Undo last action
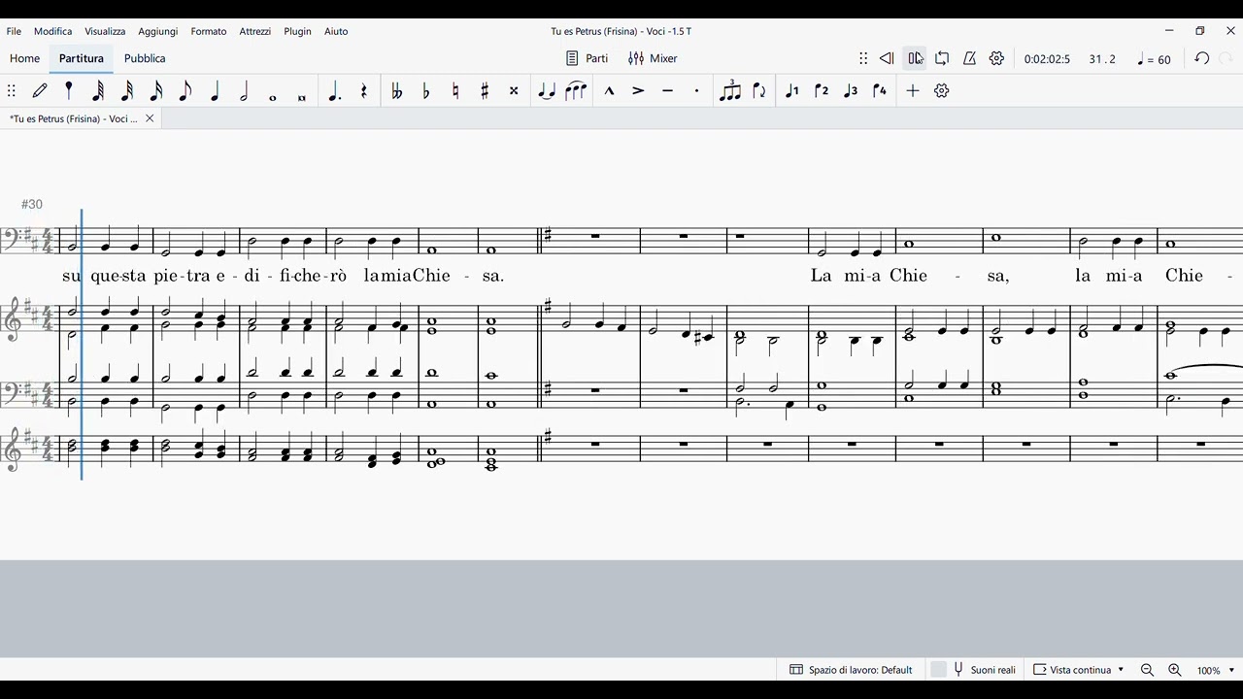Image resolution: width=1243 pixels, height=699 pixels. coord(1201,58)
